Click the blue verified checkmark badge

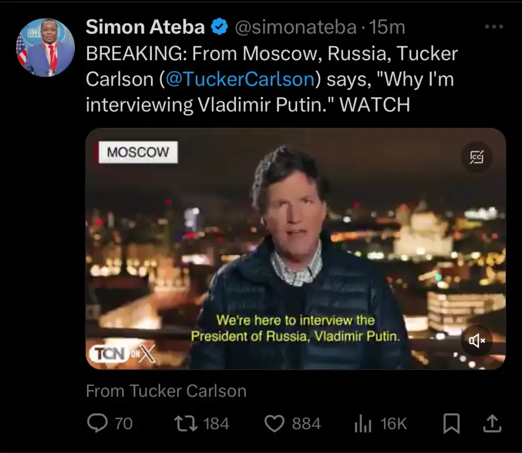pyautogui.click(x=219, y=28)
